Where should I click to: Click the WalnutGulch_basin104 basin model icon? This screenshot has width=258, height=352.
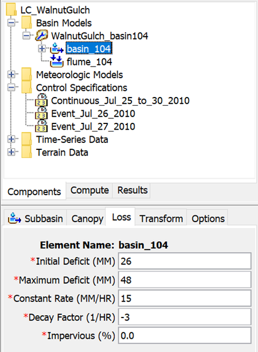pos(42,36)
